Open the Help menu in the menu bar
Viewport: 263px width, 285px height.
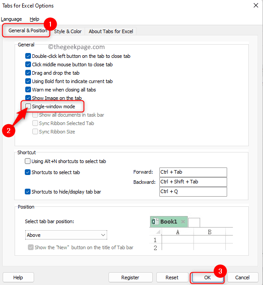tap(35, 19)
